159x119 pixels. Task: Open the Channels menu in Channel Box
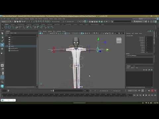point(128,33)
